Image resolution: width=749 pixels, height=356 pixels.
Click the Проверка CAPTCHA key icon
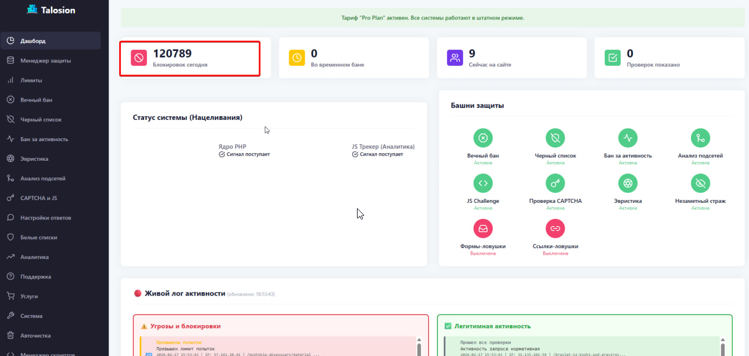click(x=555, y=183)
